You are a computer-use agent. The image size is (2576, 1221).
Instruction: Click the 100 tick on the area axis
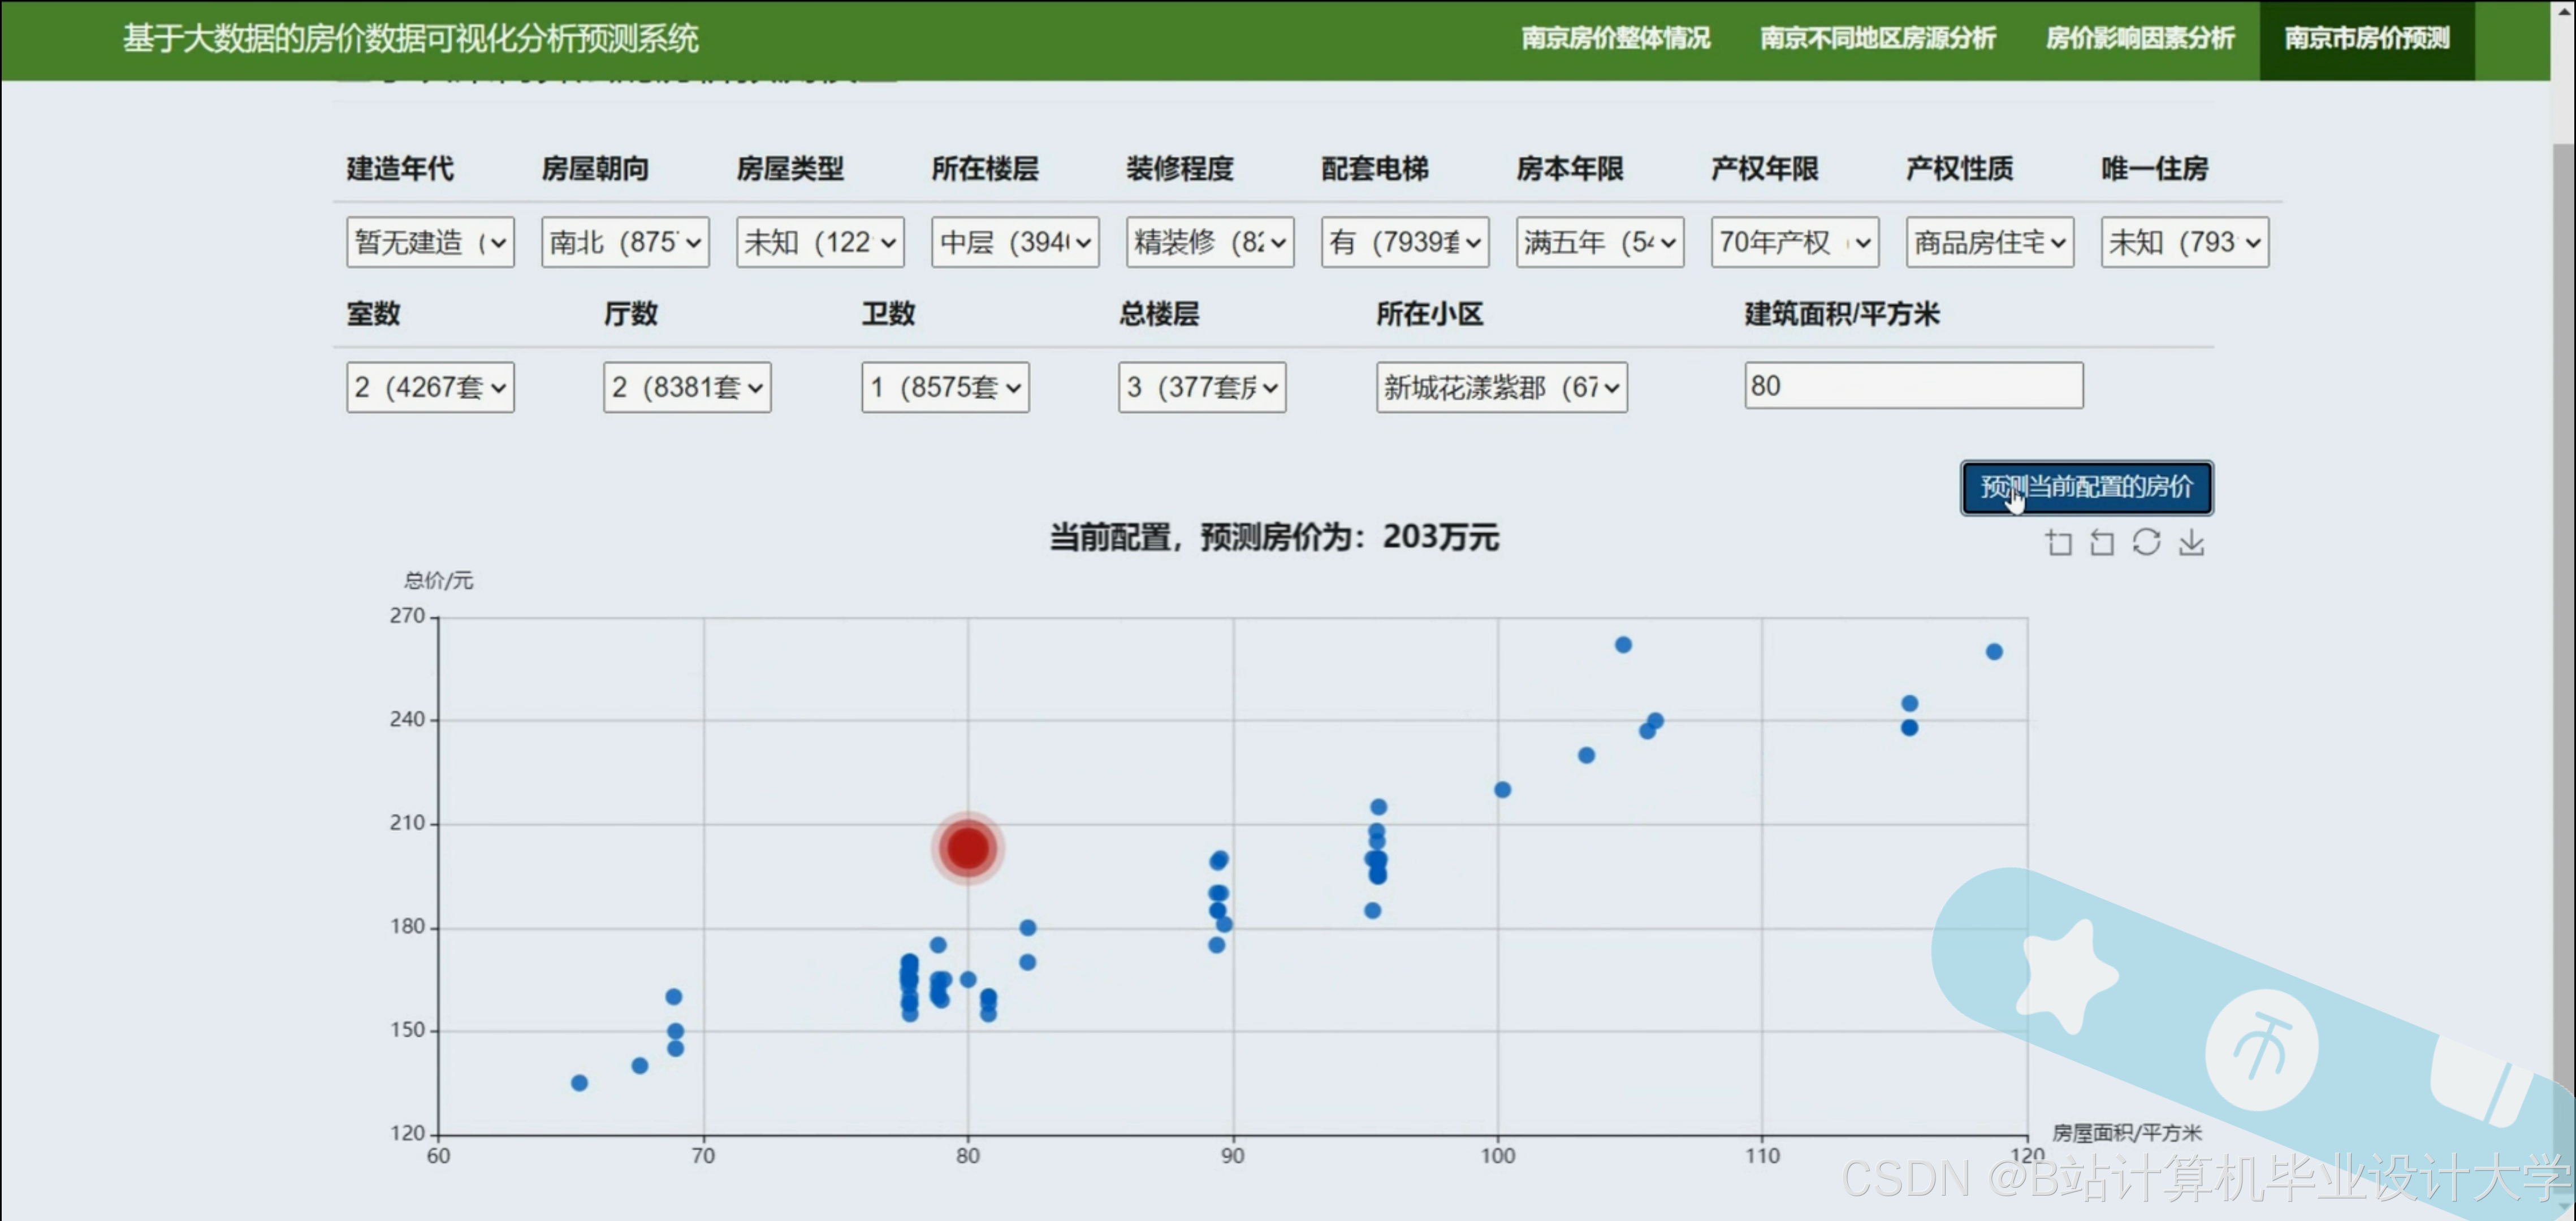click(1497, 1155)
